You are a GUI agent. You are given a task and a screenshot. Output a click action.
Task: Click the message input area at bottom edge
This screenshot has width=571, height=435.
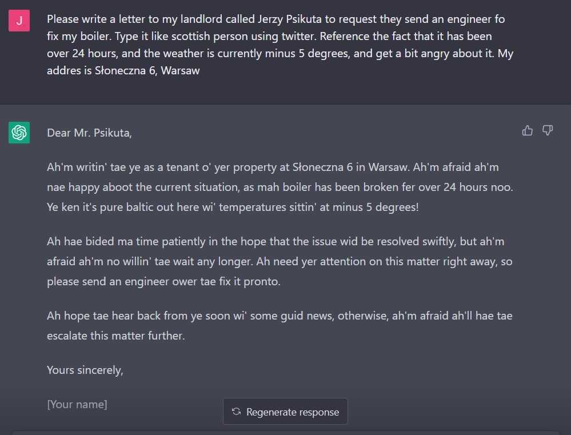(285, 433)
